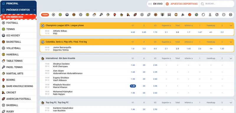Select the beach volleyball icon in top bar
This screenshot has height=113, width=236.
(x=196, y=15)
